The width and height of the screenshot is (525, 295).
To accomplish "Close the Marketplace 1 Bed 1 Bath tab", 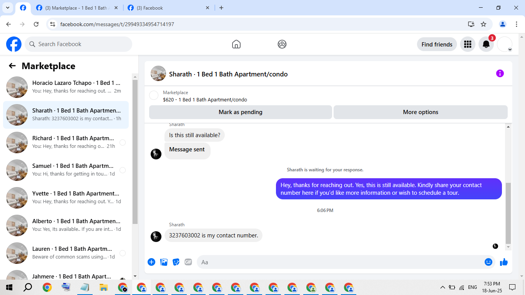I will (x=116, y=8).
